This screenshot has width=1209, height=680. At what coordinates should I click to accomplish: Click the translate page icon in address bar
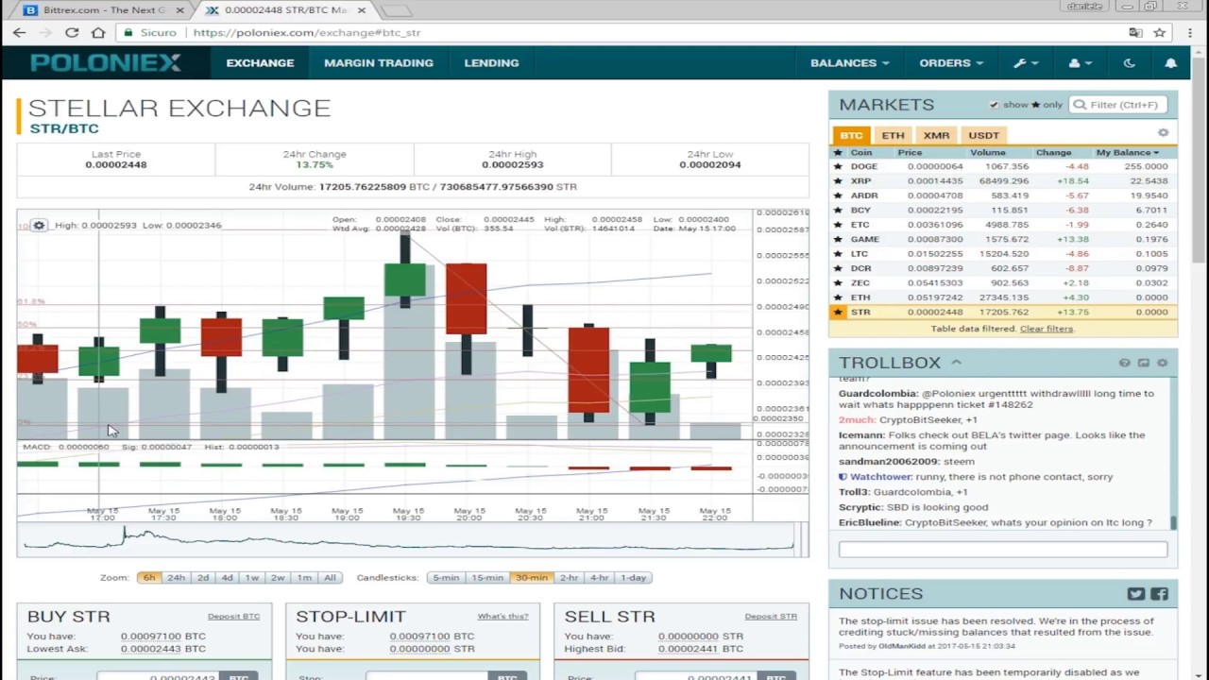(x=1135, y=32)
